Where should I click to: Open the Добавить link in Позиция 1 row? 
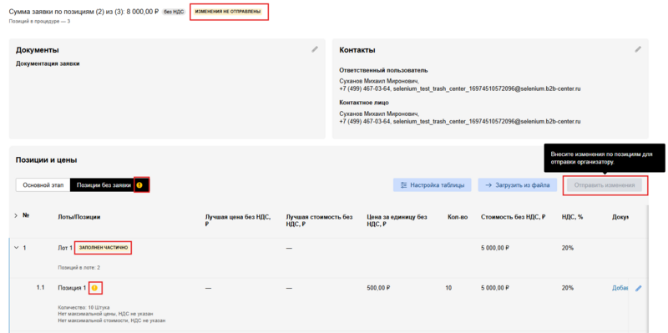[x=620, y=288]
